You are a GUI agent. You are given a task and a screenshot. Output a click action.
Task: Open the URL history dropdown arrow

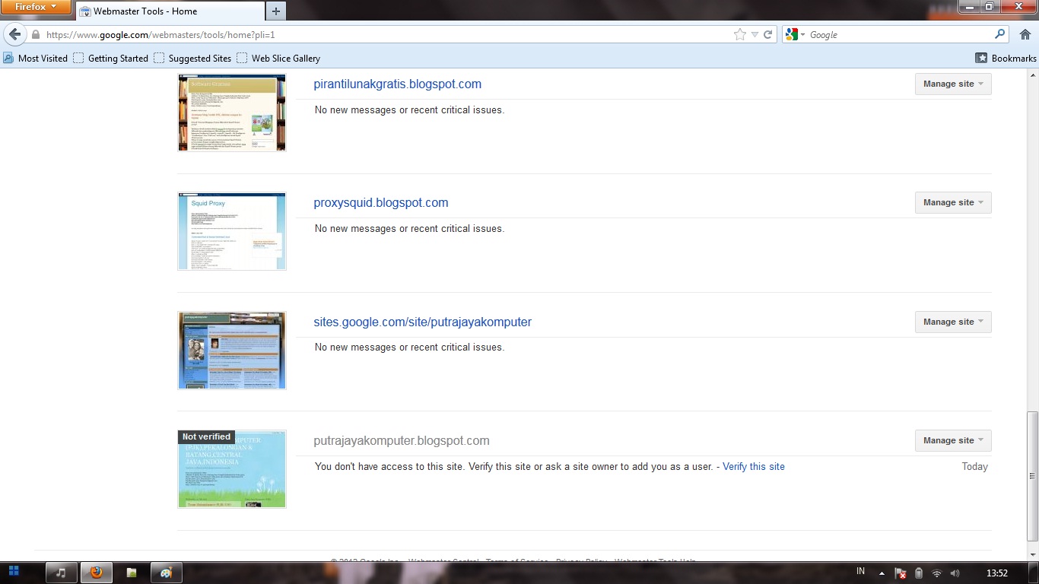(755, 35)
